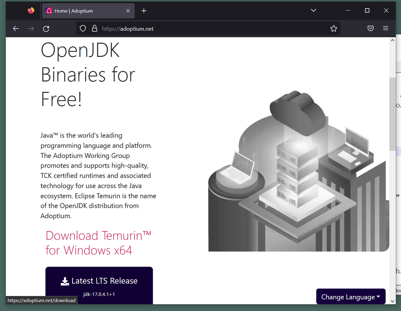This screenshot has width=401, height=311.
Task: Click the download icon on LTS button
Action: (x=65, y=281)
